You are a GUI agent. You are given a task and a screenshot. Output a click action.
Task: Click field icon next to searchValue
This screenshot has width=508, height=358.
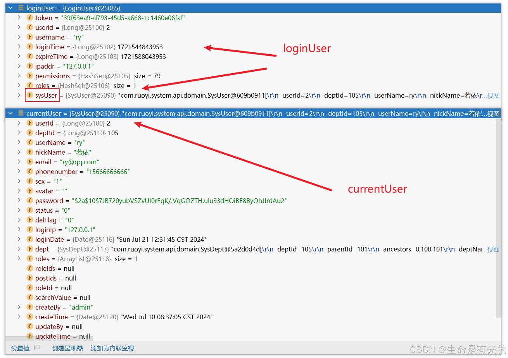pos(30,297)
